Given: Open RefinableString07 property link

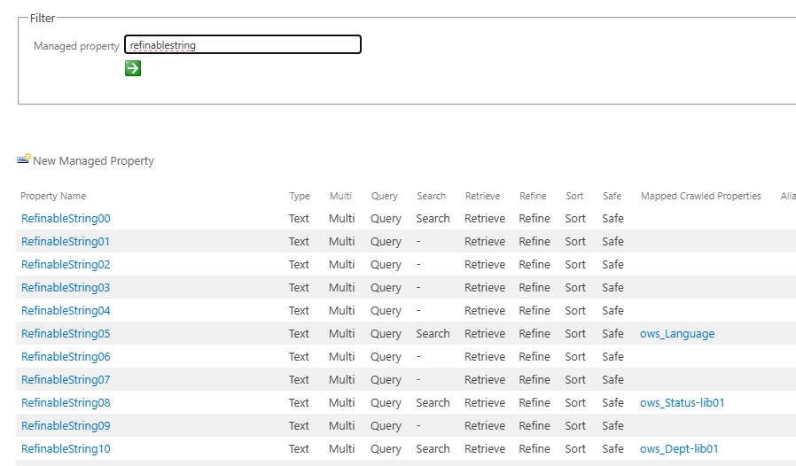Looking at the screenshot, I should (66, 380).
